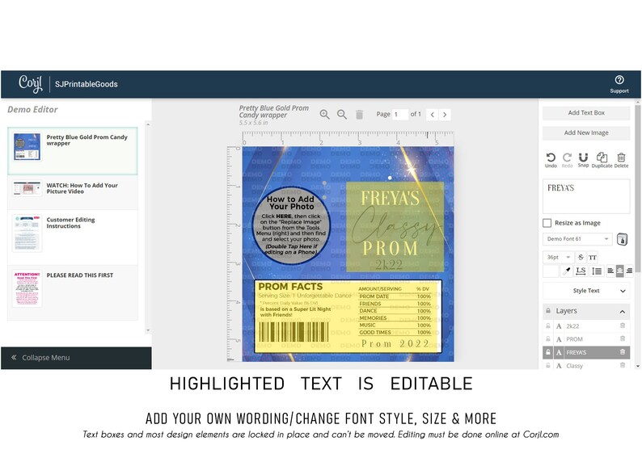Select the FREYA'S layer row
642x458 pixels.
pyautogui.click(x=586, y=352)
